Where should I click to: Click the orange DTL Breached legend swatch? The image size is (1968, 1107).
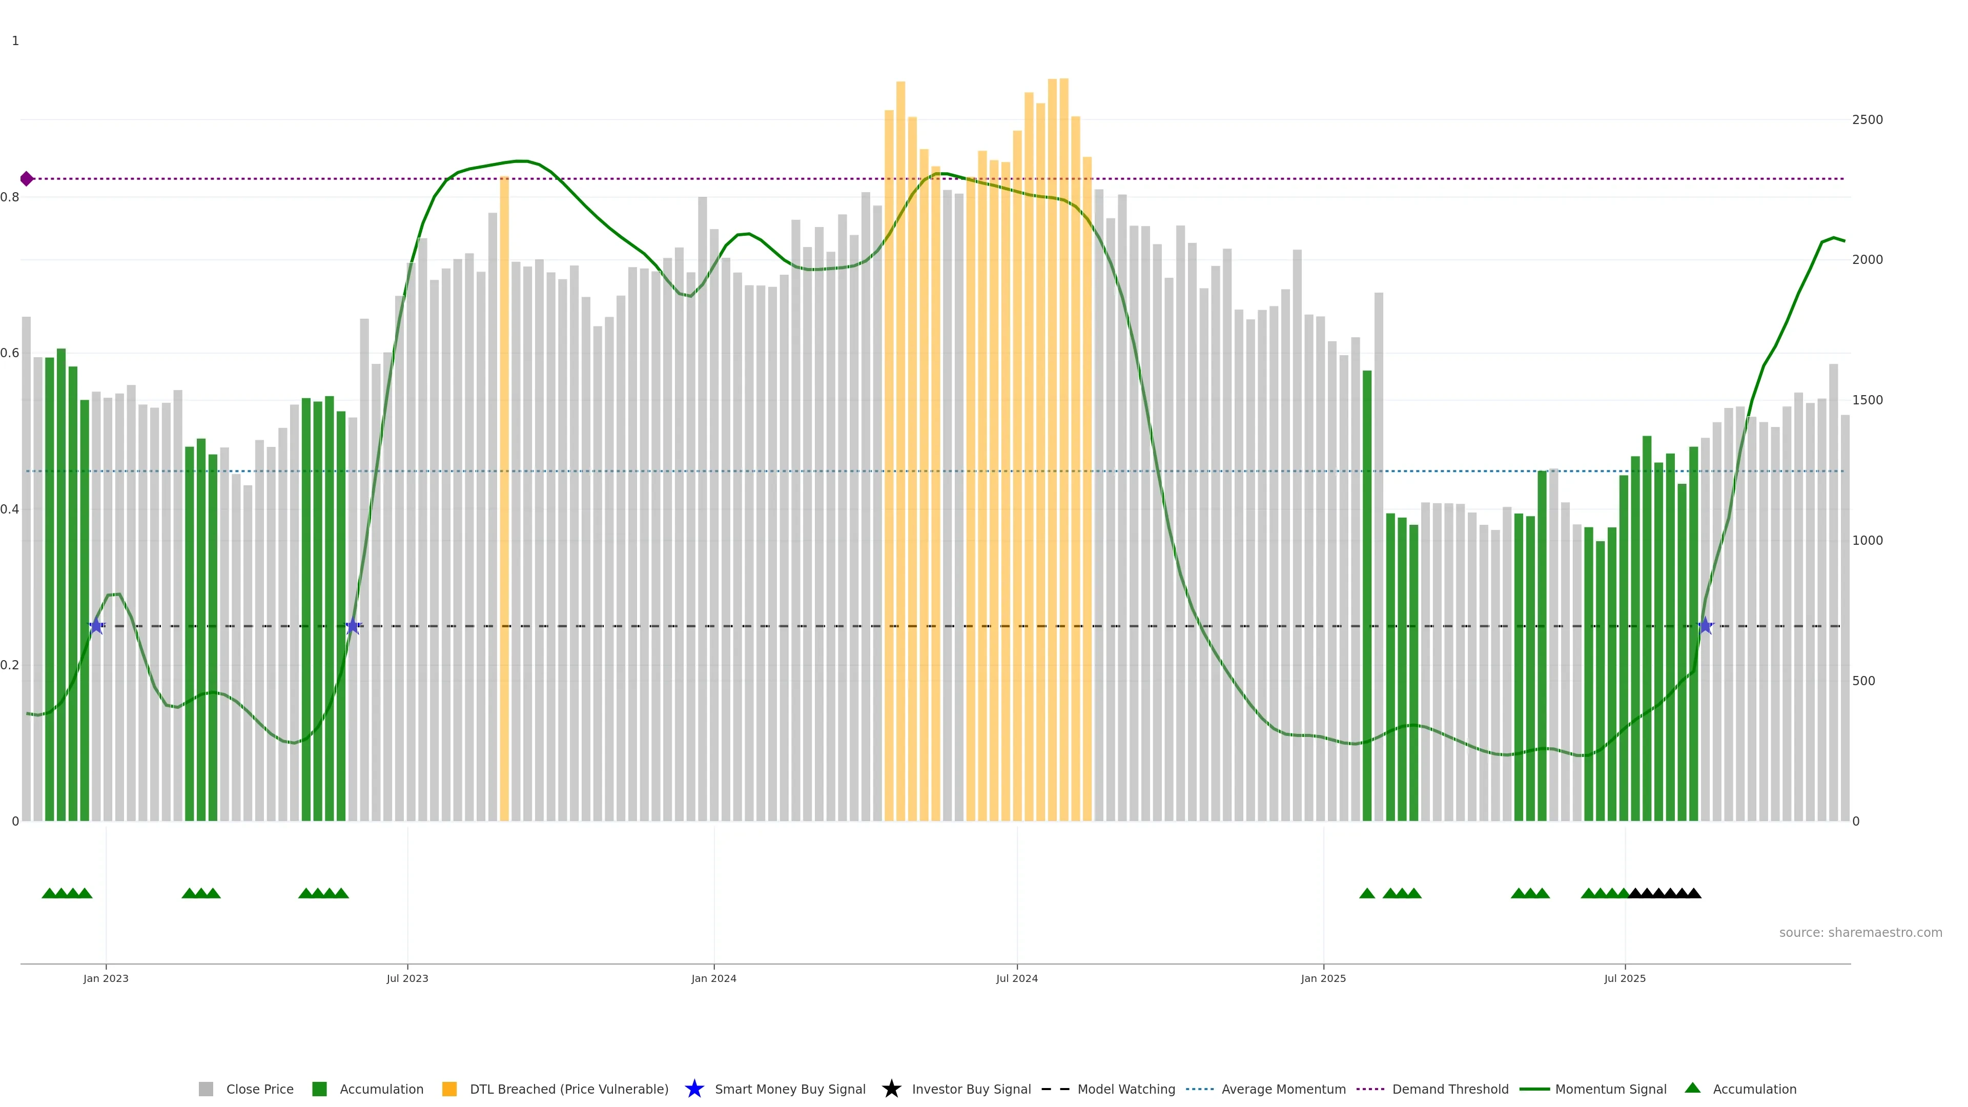coord(449,1090)
